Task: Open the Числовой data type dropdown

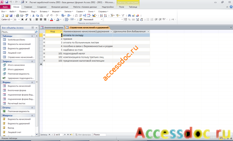Action: 102,19
